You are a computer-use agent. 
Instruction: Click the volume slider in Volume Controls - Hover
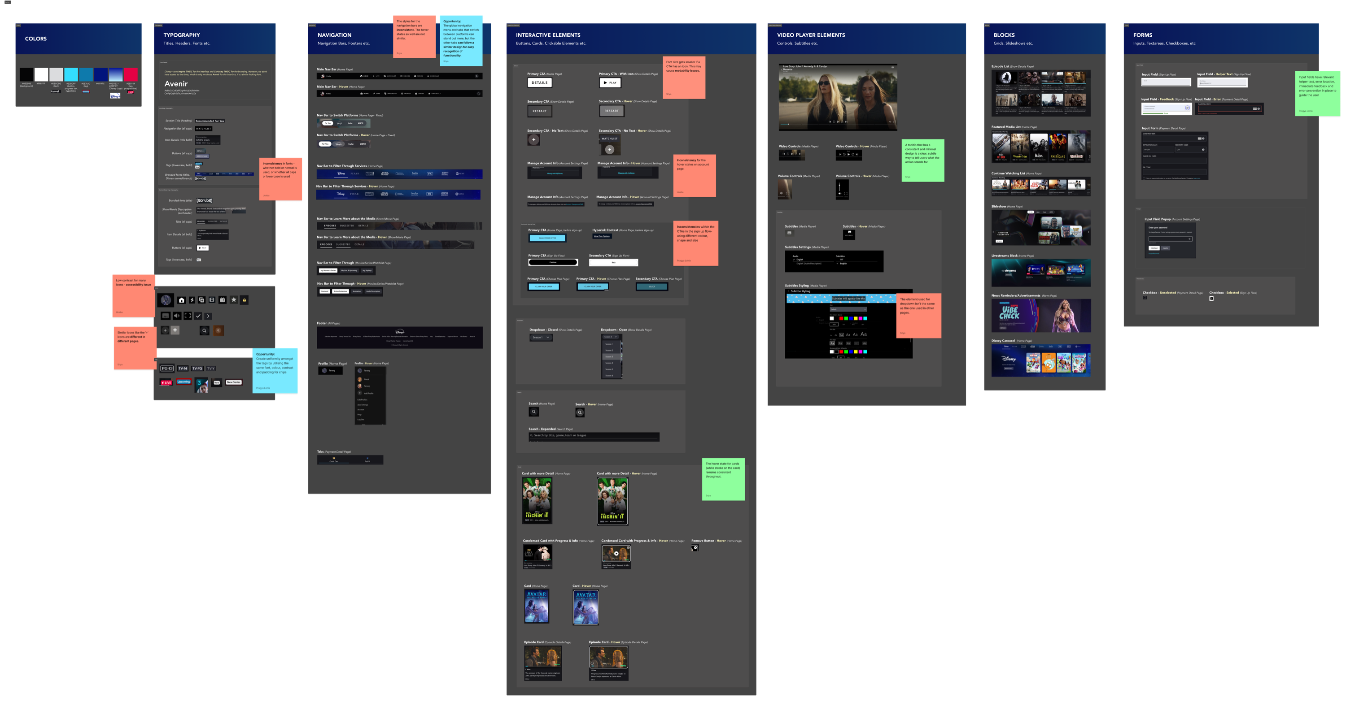(x=840, y=186)
